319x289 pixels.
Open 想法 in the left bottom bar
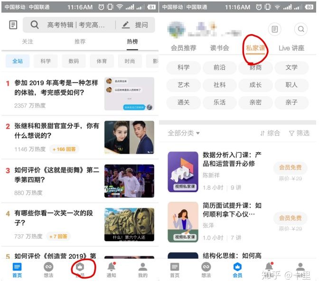pyautogui.click(x=48, y=270)
